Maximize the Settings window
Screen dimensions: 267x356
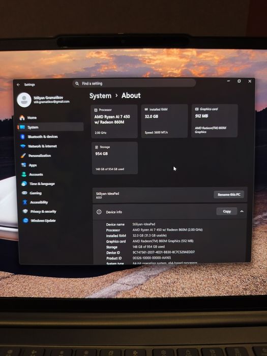tap(239, 81)
